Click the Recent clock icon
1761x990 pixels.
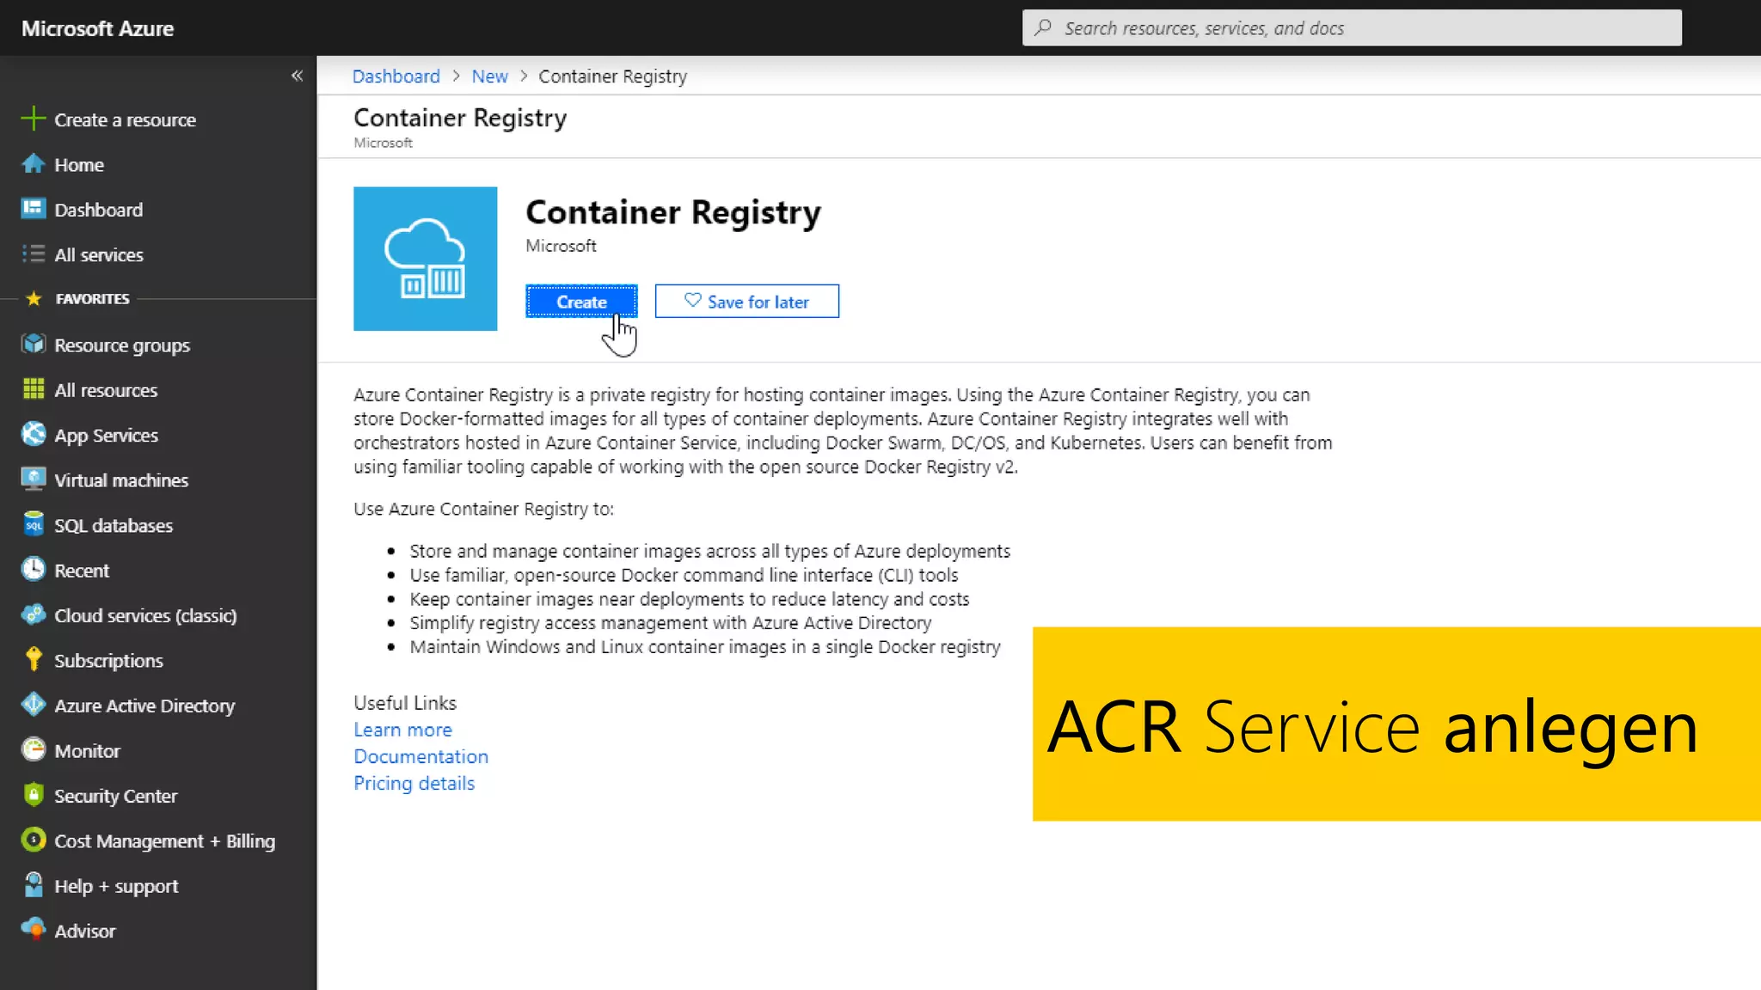coord(33,570)
